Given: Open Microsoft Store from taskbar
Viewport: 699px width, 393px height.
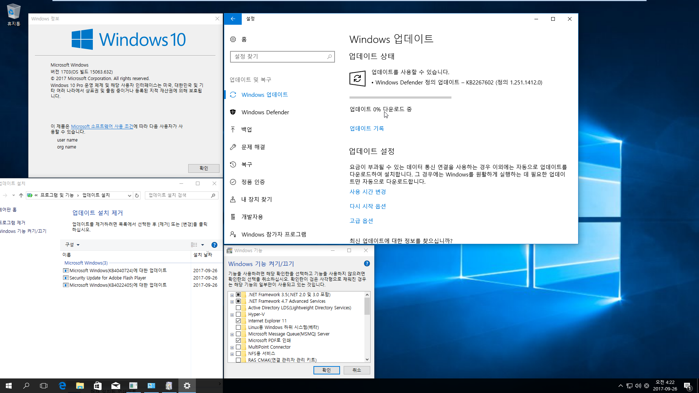Looking at the screenshot, I should pos(98,386).
